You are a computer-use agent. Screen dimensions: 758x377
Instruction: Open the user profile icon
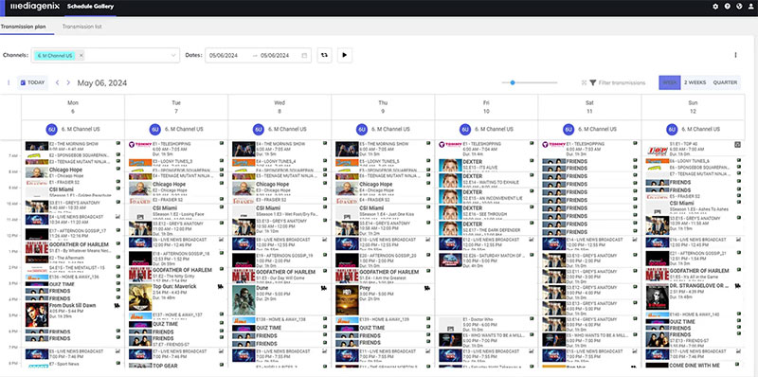pyautogui.click(x=750, y=7)
